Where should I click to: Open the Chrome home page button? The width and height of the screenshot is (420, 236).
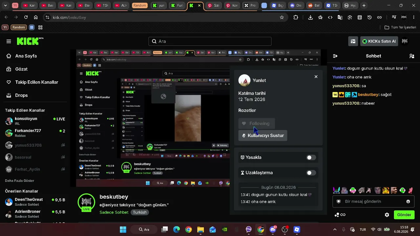coord(36,17)
